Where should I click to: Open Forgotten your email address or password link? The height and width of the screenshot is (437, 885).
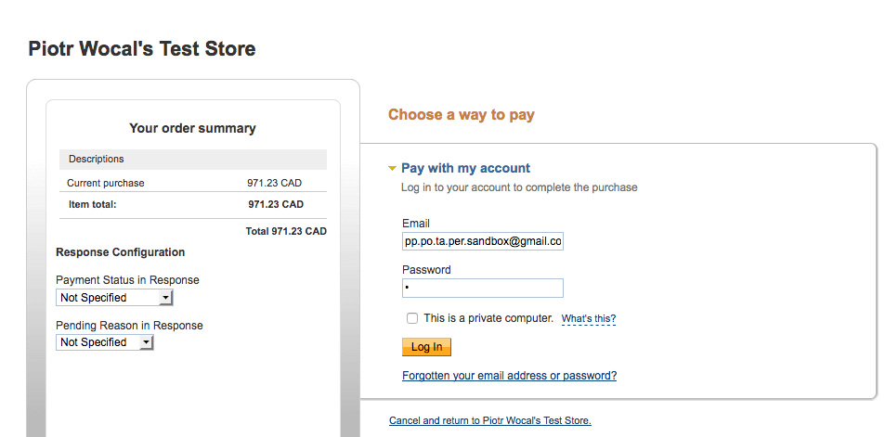[x=509, y=376]
